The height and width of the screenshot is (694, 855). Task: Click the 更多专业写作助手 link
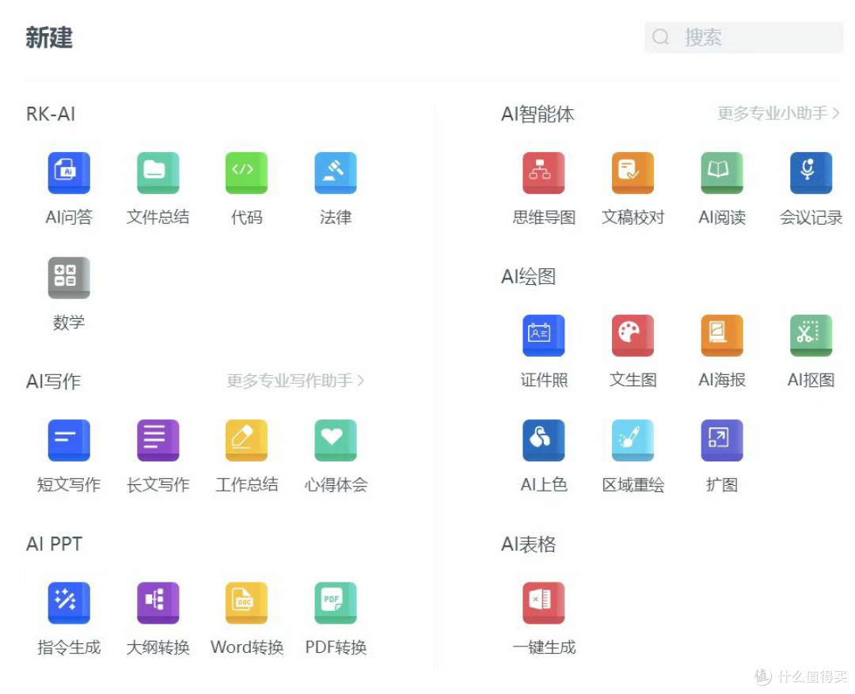pos(295,381)
